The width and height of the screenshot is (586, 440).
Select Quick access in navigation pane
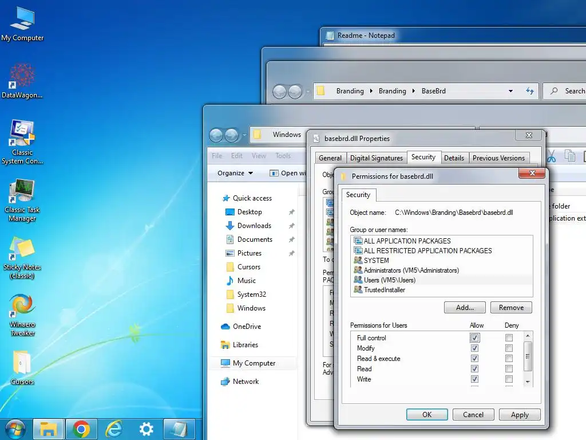click(247, 198)
